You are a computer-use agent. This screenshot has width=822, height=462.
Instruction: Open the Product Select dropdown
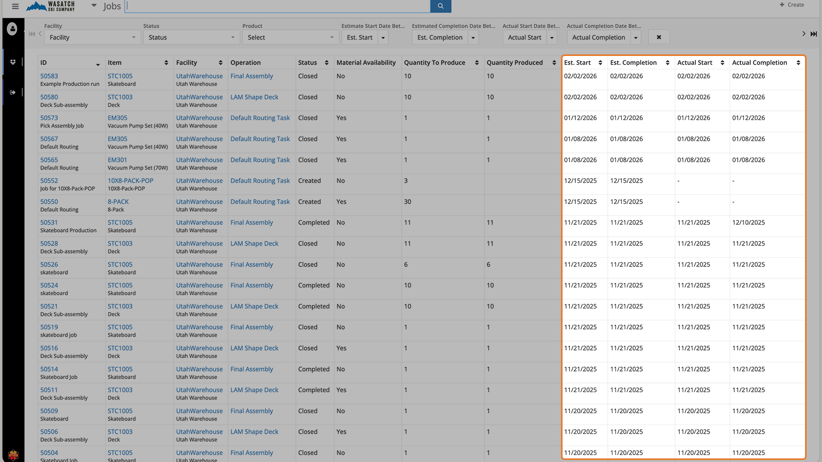point(290,37)
